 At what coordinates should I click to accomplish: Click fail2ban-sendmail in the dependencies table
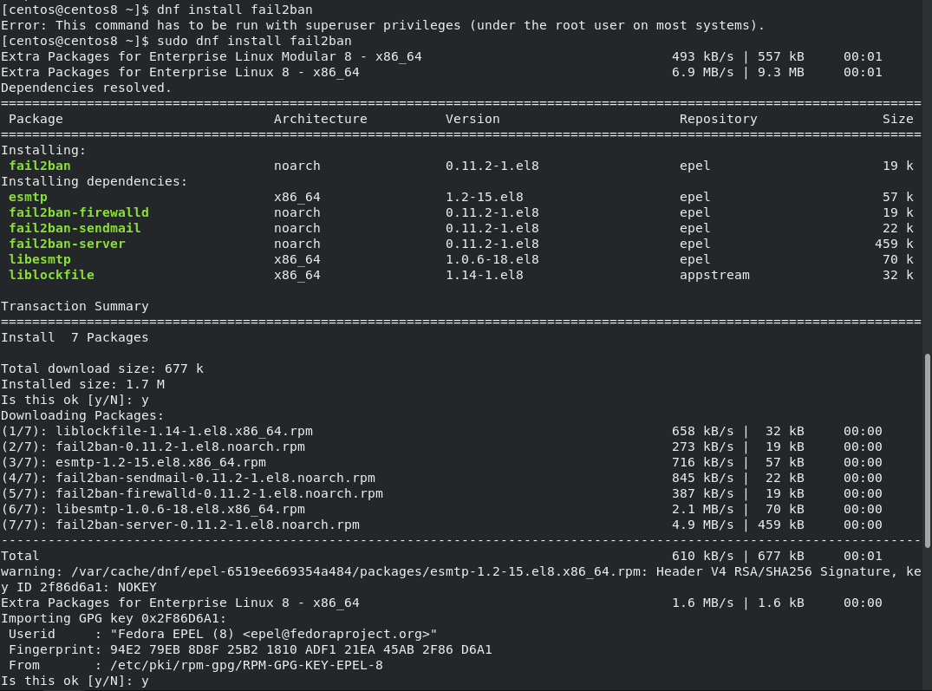[75, 228]
